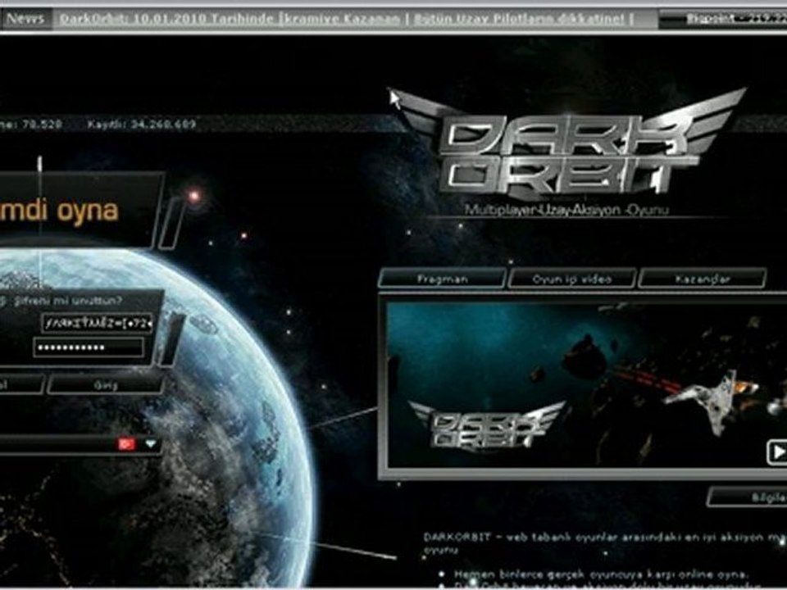
Task: Click the Bilgiler button below the video
Action: [748, 497]
